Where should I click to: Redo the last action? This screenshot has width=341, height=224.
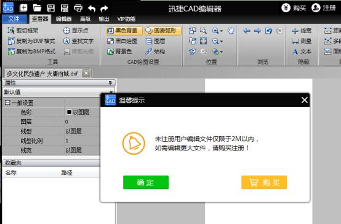(104, 9)
